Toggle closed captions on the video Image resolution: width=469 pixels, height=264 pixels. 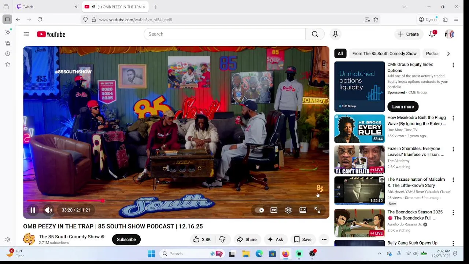pyautogui.click(x=274, y=210)
